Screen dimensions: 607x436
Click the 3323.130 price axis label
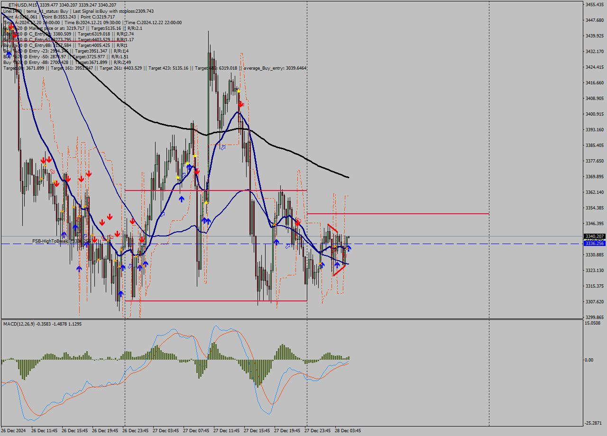point(595,270)
